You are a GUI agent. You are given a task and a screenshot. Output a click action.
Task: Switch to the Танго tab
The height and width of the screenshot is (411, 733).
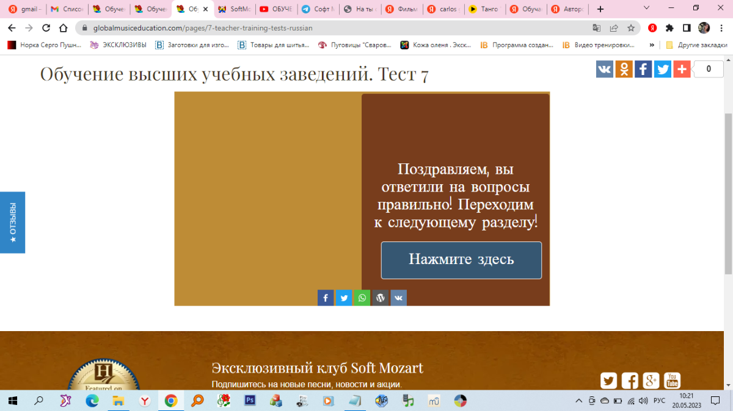point(486,9)
